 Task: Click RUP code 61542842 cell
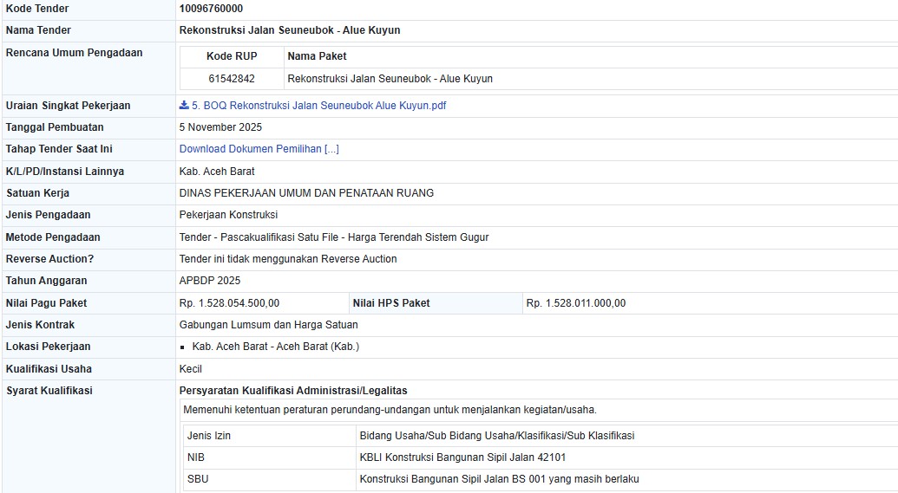click(232, 79)
